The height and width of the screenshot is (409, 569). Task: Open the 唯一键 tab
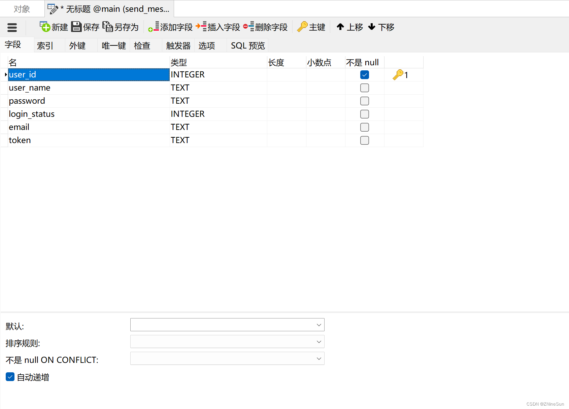coord(114,45)
